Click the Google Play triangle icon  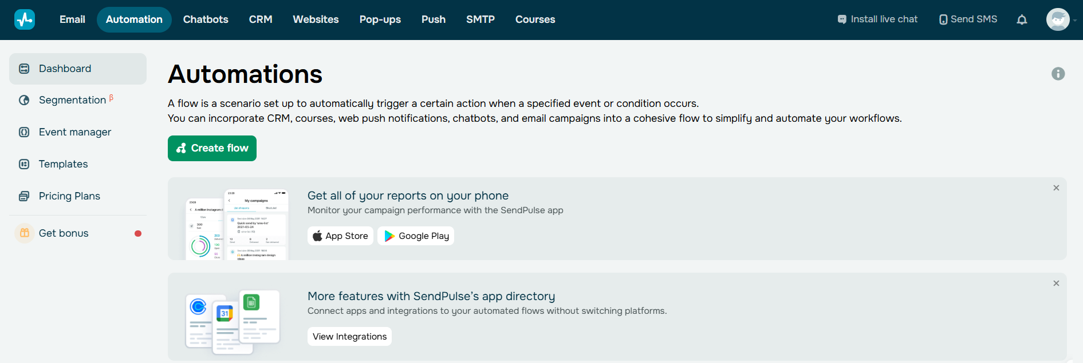tap(389, 236)
